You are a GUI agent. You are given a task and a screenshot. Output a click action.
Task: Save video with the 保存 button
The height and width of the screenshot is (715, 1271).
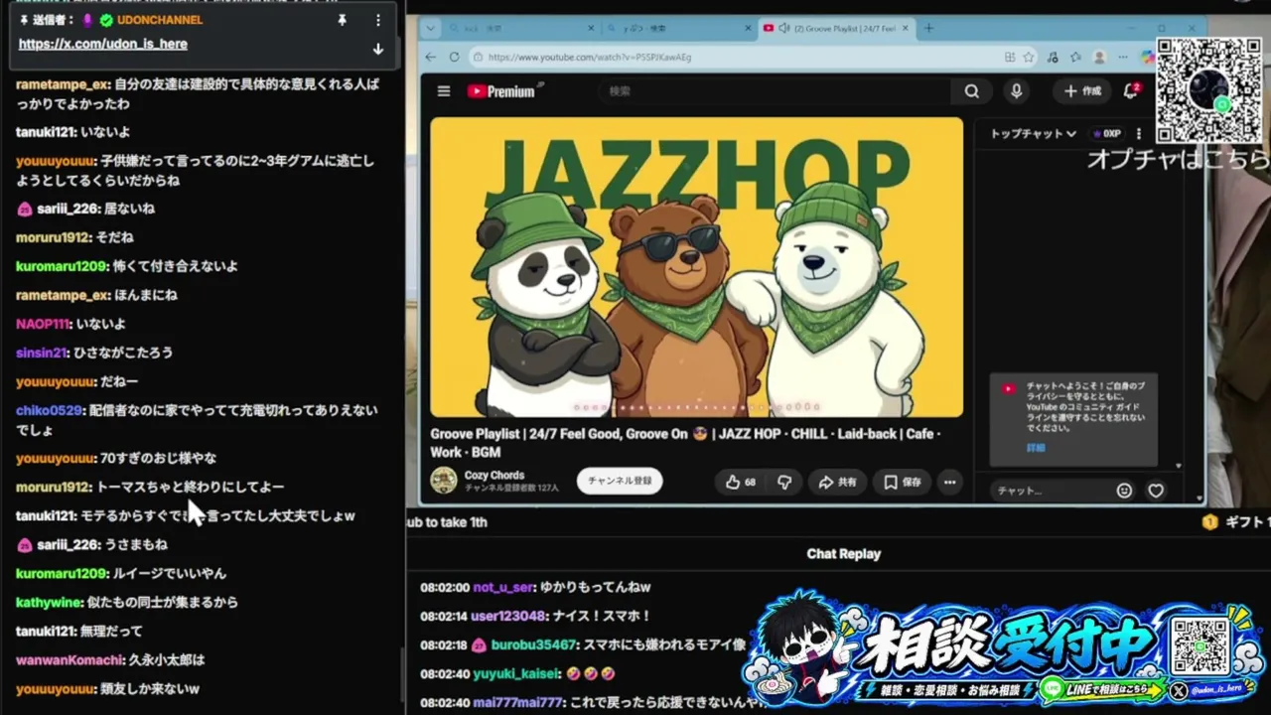tap(903, 482)
